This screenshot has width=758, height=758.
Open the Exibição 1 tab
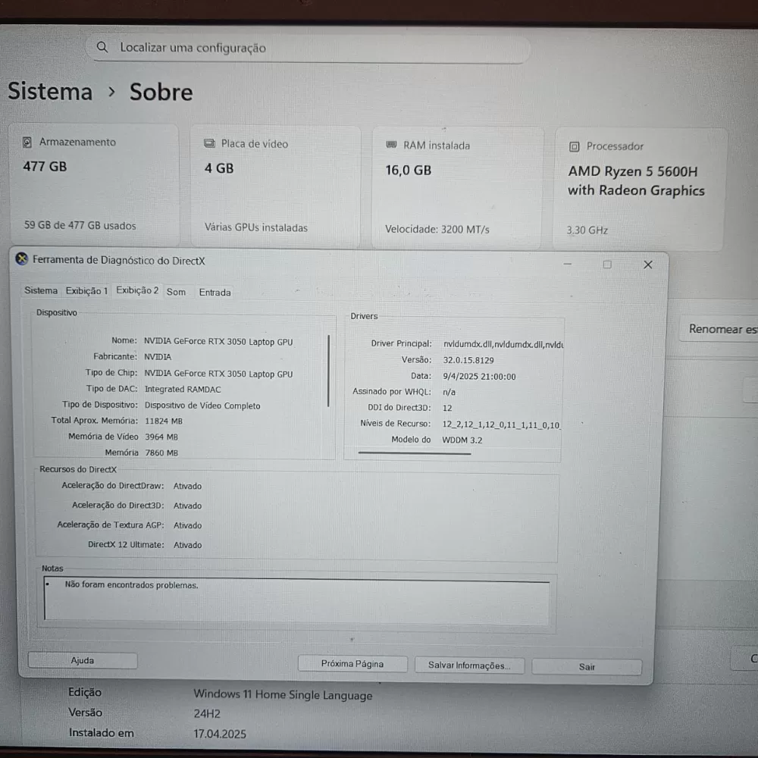86,291
